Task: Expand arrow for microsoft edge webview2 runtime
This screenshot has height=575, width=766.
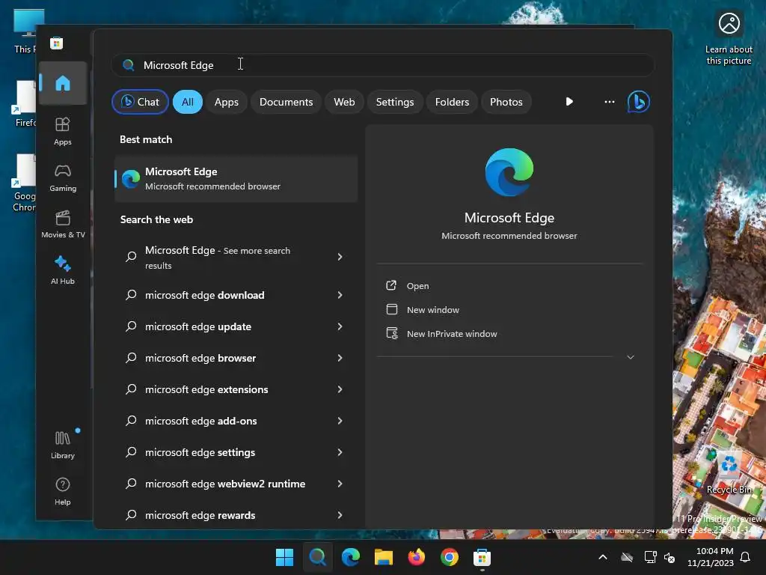Action: pos(340,484)
